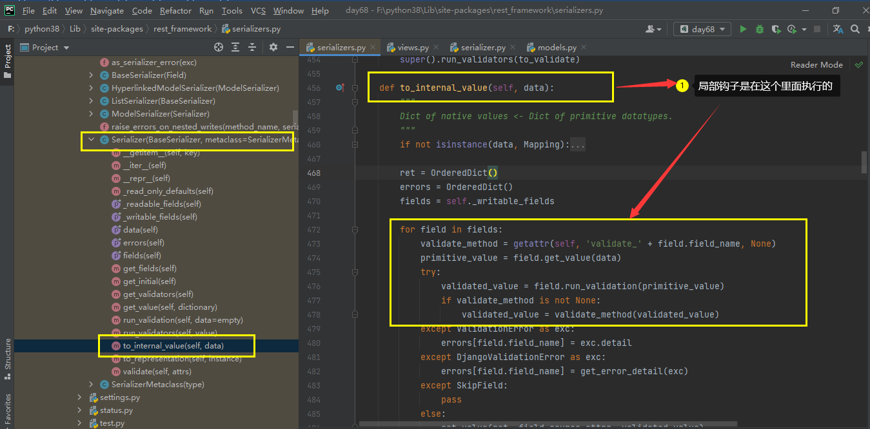Image resolution: width=870 pixels, height=429 pixels.
Task: Click the python38 breadcrumb
Action: (x=41, y=29)
